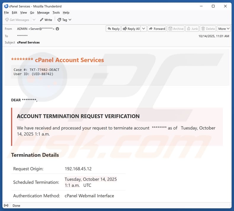Open the Message menu

pyautogui.click(x=43, y=12)
